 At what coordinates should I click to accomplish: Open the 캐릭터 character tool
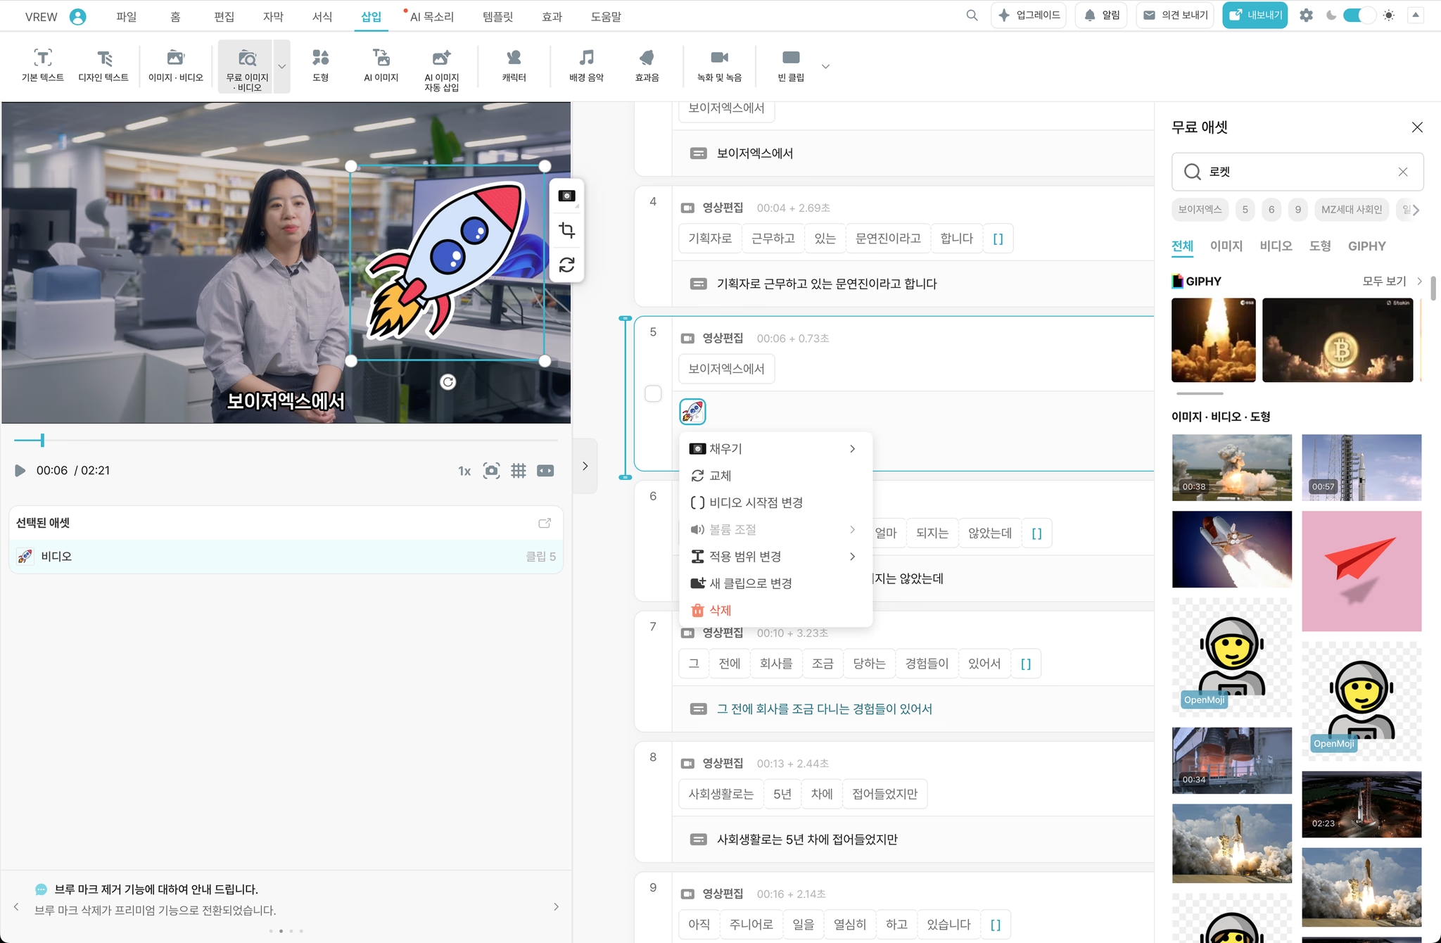[514, 65]
